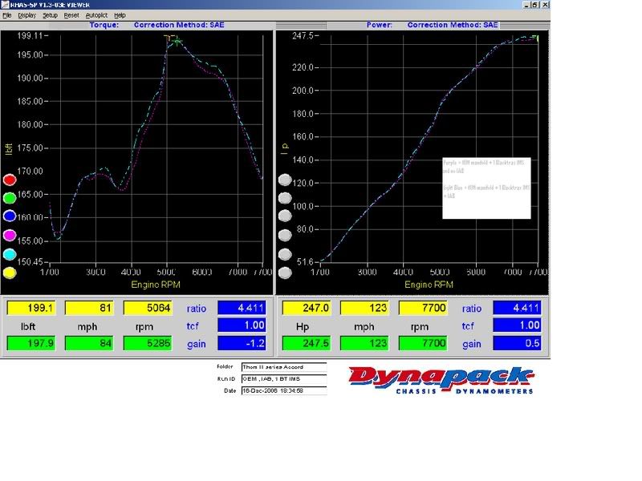Image resolution: width=642 pixels, height=481 pixels.
Task: Click the 'tcf' label in power panel
Action: pyautogui.click(x=468, y=326)
